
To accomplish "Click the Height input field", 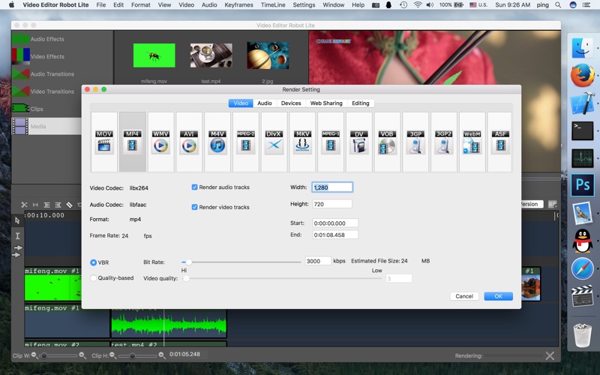I will coord(332,204).
